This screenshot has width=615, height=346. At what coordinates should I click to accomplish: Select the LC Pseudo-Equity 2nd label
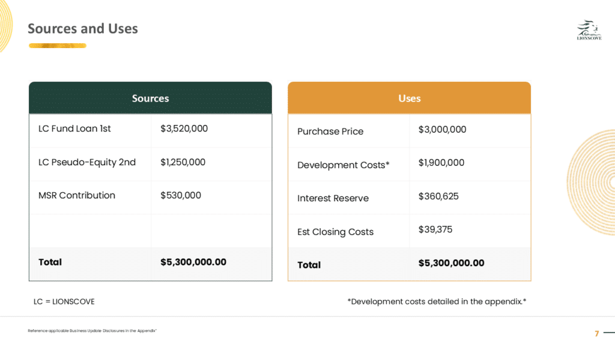(x=86, y=162)
